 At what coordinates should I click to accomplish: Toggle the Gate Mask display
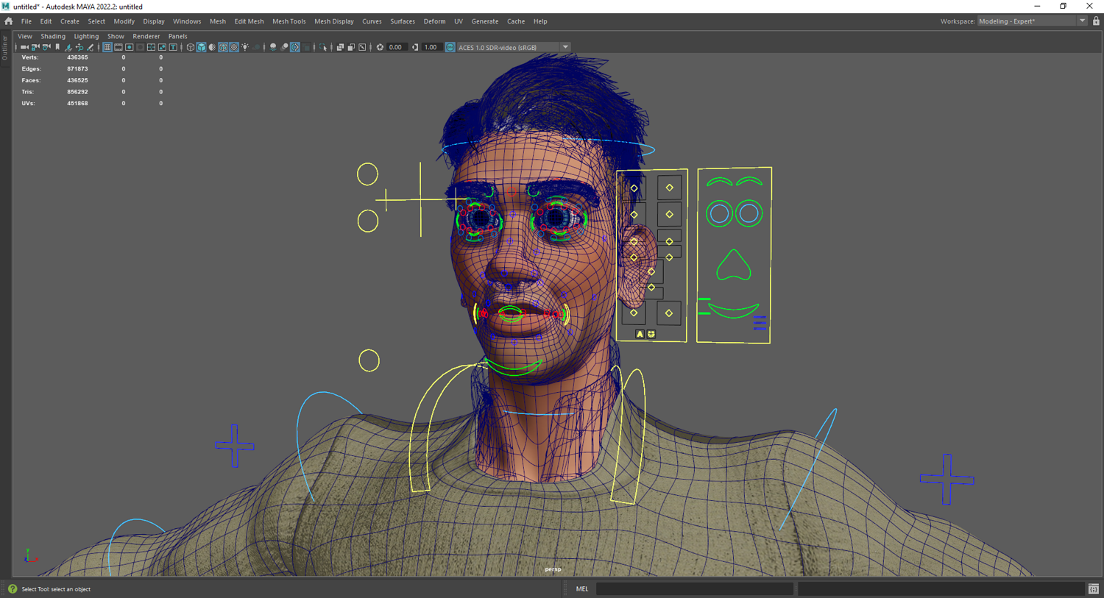141,47
